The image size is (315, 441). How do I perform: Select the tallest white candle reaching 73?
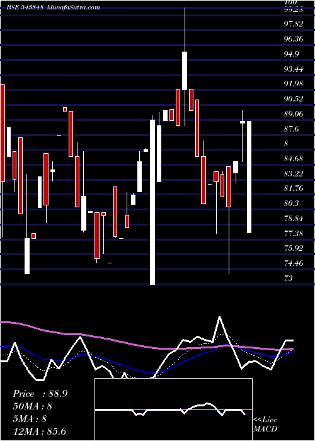click(152, 202)
